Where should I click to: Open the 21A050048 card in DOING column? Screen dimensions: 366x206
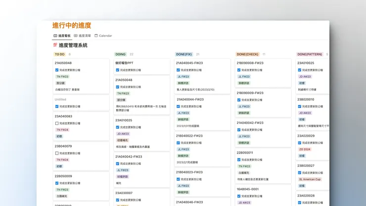(141, 95)
